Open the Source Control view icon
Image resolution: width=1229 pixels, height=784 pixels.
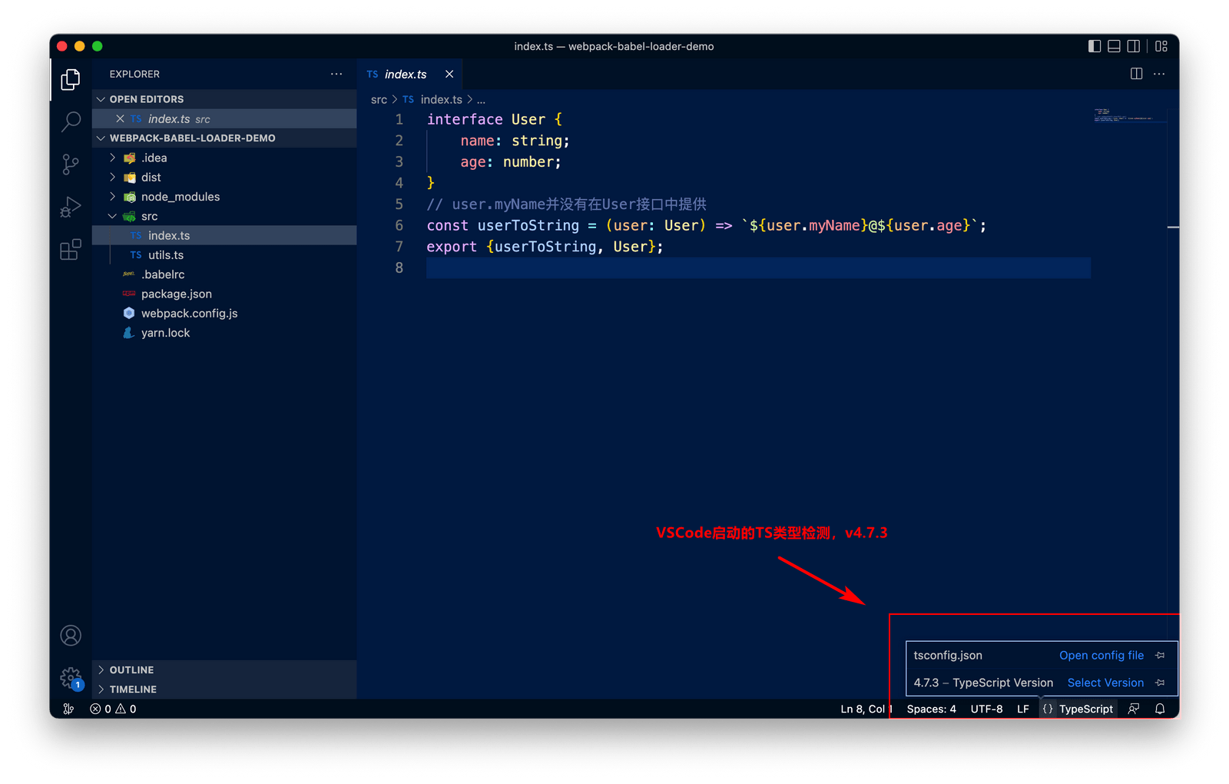click(71, 164)
